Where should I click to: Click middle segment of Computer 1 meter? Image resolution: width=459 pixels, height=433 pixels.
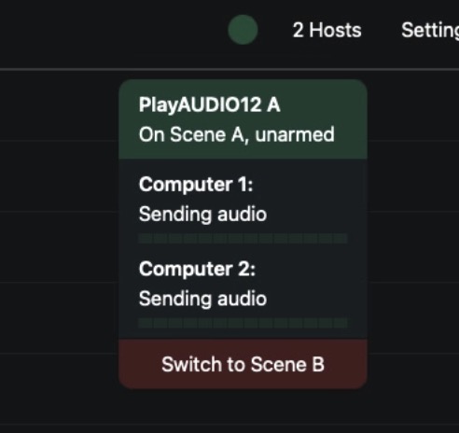[235, 238]
